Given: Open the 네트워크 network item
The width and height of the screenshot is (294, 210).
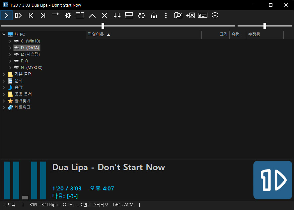Looking at the screenshot, I should coord(23,107).
